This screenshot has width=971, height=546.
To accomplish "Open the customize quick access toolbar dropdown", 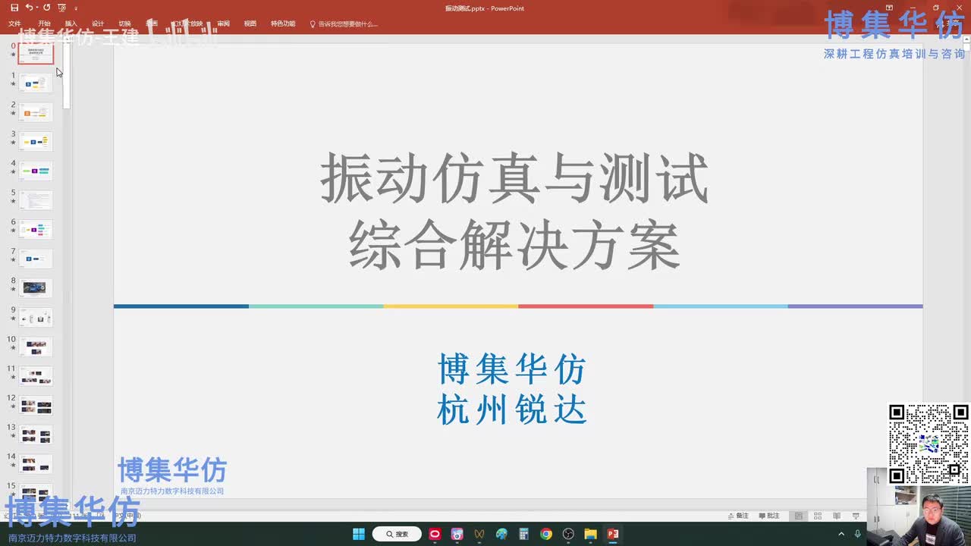I will click(x=76, y=8).
